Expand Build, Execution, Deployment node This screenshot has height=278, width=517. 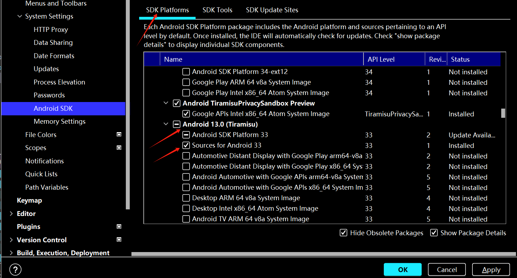(x=11, y=253)
